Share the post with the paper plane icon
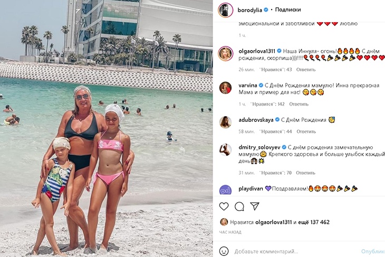This screenshot has width=385, height=257. (255, 206)
